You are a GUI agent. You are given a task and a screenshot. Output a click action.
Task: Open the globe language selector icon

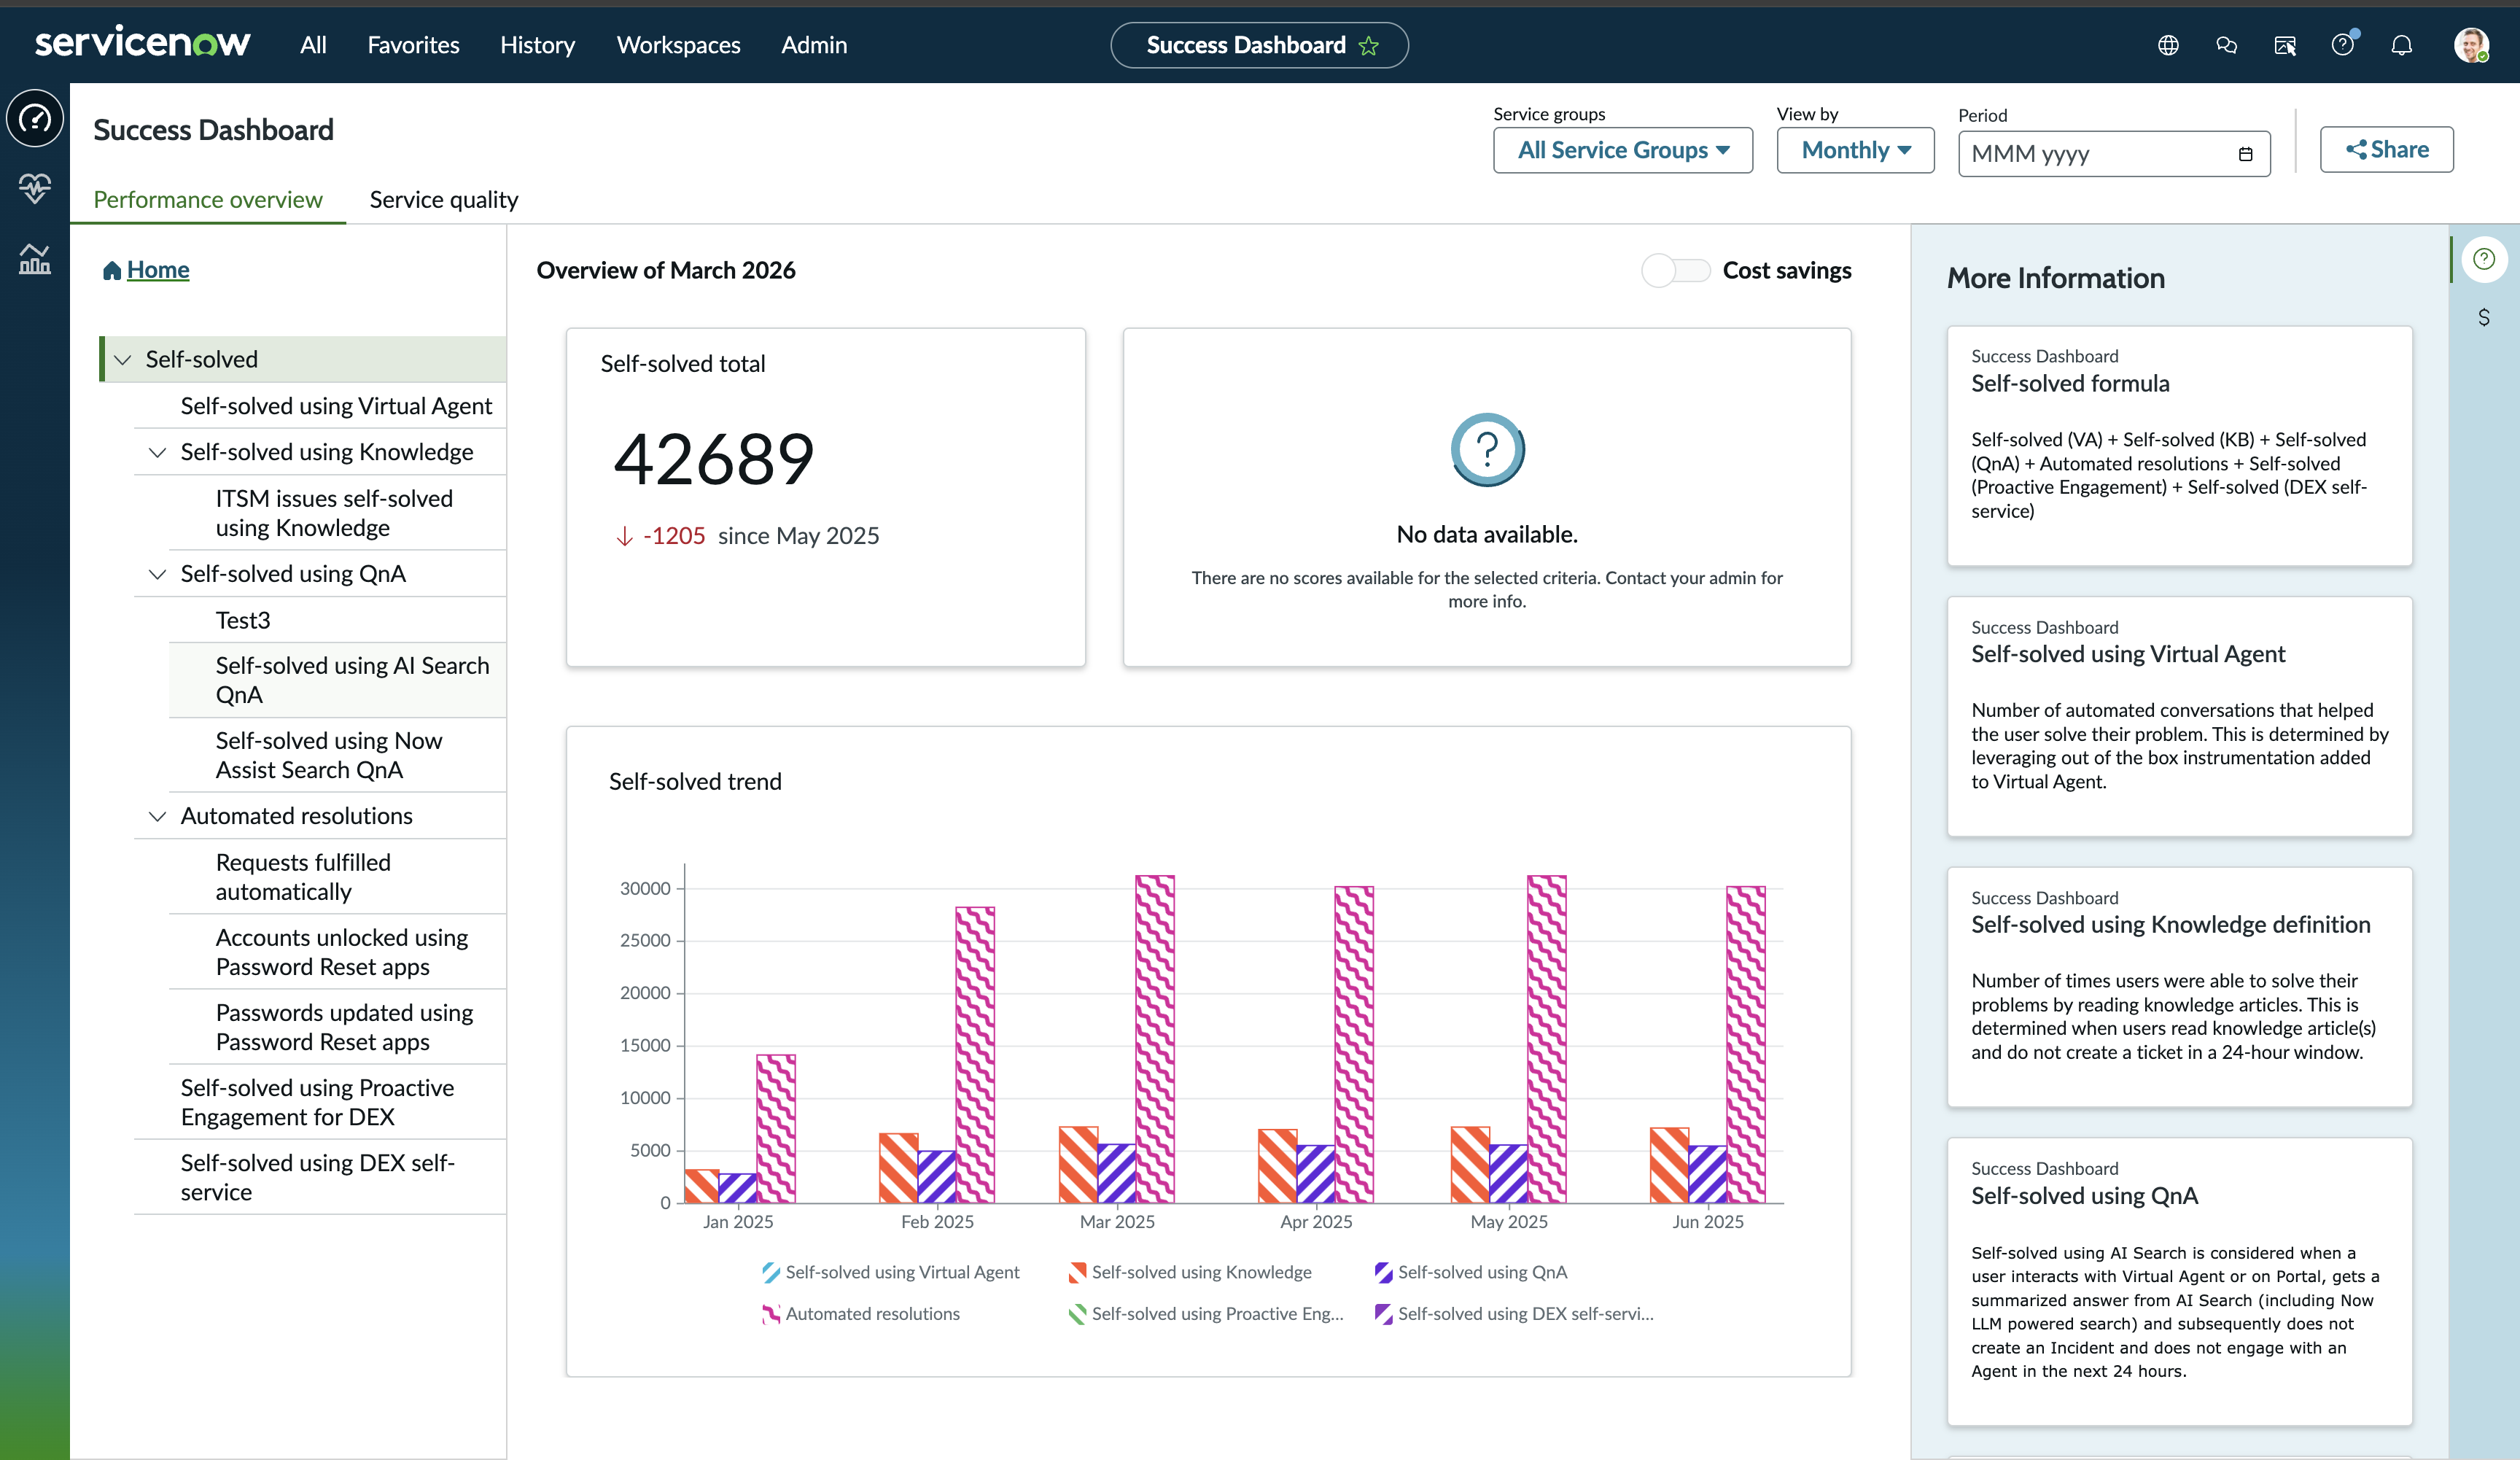pyautogui.click(x=2167, y=45)
